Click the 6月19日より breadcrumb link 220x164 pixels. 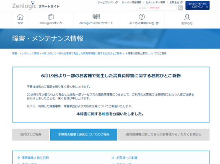coord(82,54)
